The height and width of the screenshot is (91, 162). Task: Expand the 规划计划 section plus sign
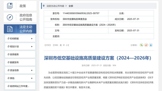point(32,47)
